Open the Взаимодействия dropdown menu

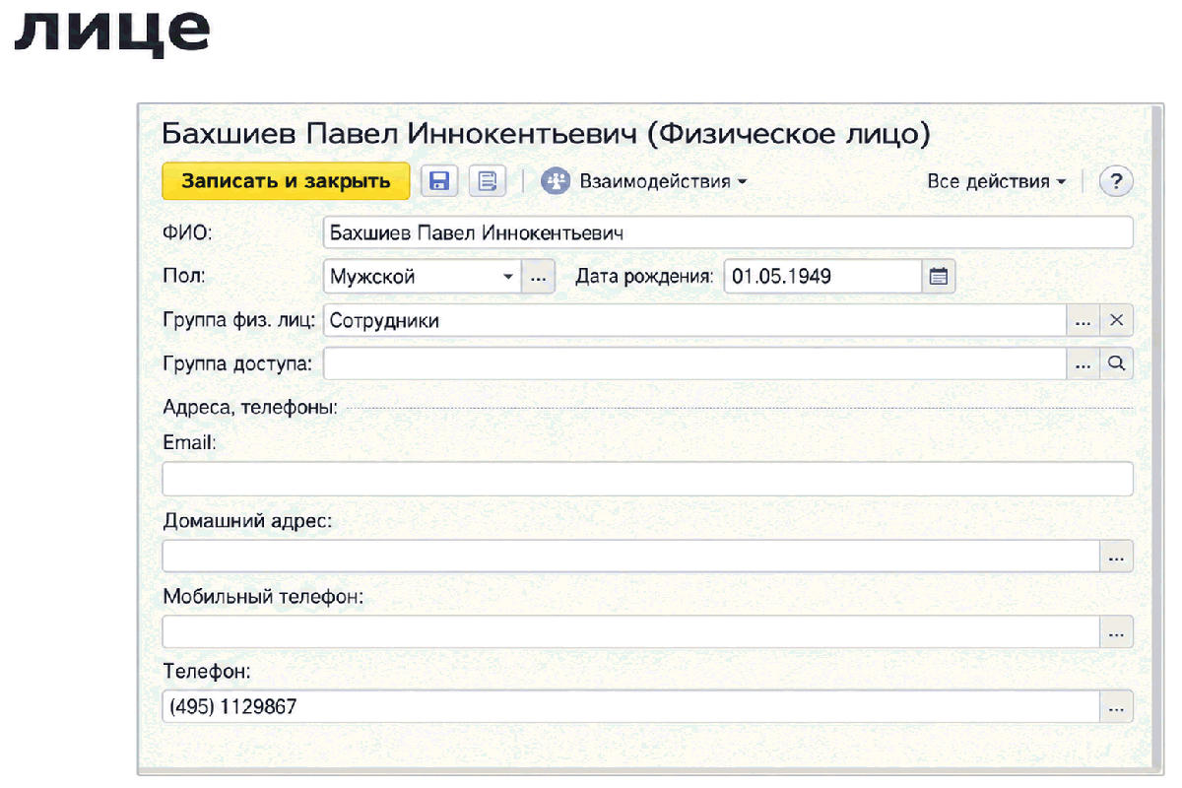[x=644, y=181]
